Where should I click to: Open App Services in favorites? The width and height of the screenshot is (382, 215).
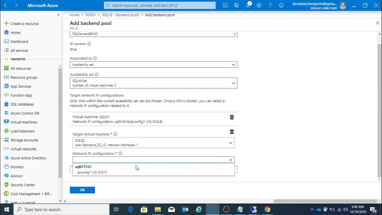point(21,86)
